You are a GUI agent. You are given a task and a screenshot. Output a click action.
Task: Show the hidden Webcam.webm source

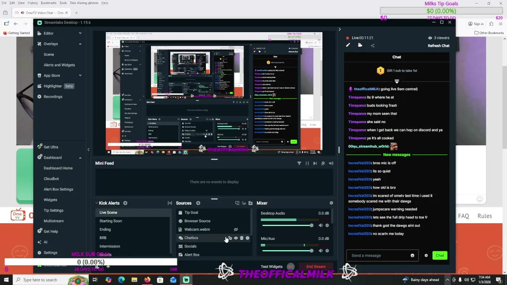tap(236, 230)
